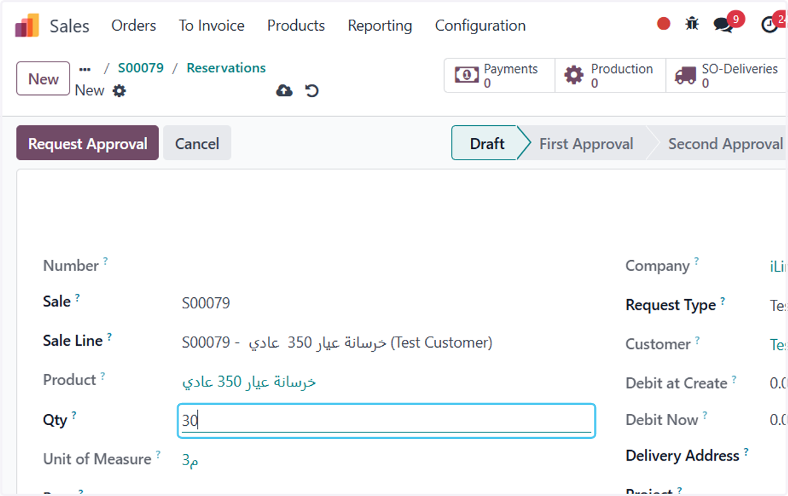The image size is (788, 496).
Task: Open the chat messages icon with 9 badge
Action: pos(723,25)
